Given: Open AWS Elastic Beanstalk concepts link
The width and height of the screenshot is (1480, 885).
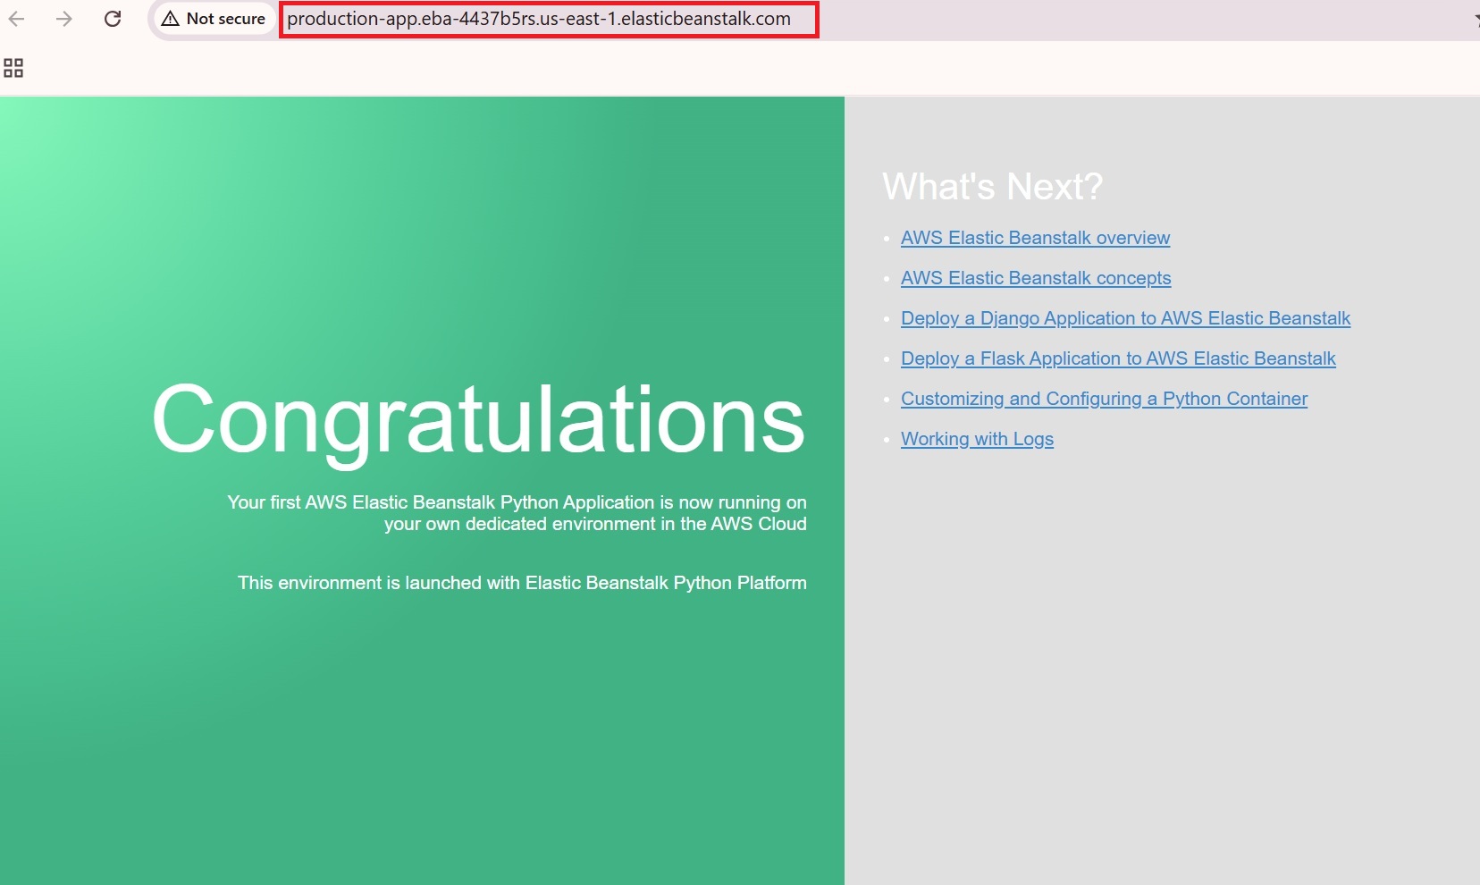Looking at the screenshot, I should pyautogui.click(x=1035, y=278).
